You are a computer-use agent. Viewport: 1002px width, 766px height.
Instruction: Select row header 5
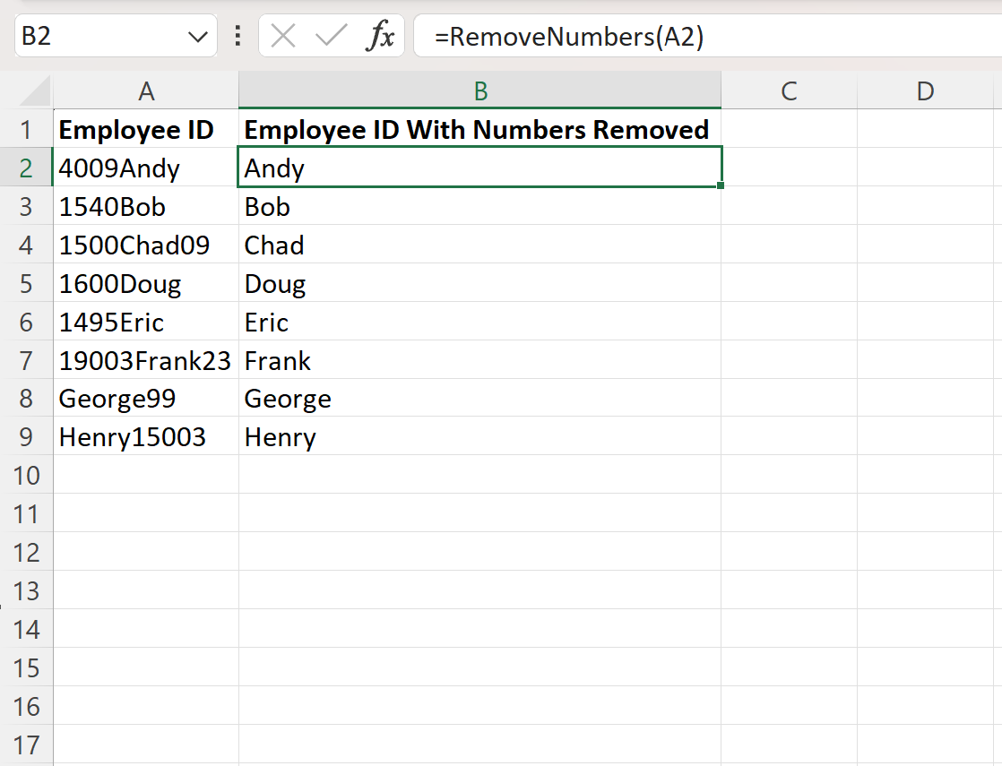28,283
